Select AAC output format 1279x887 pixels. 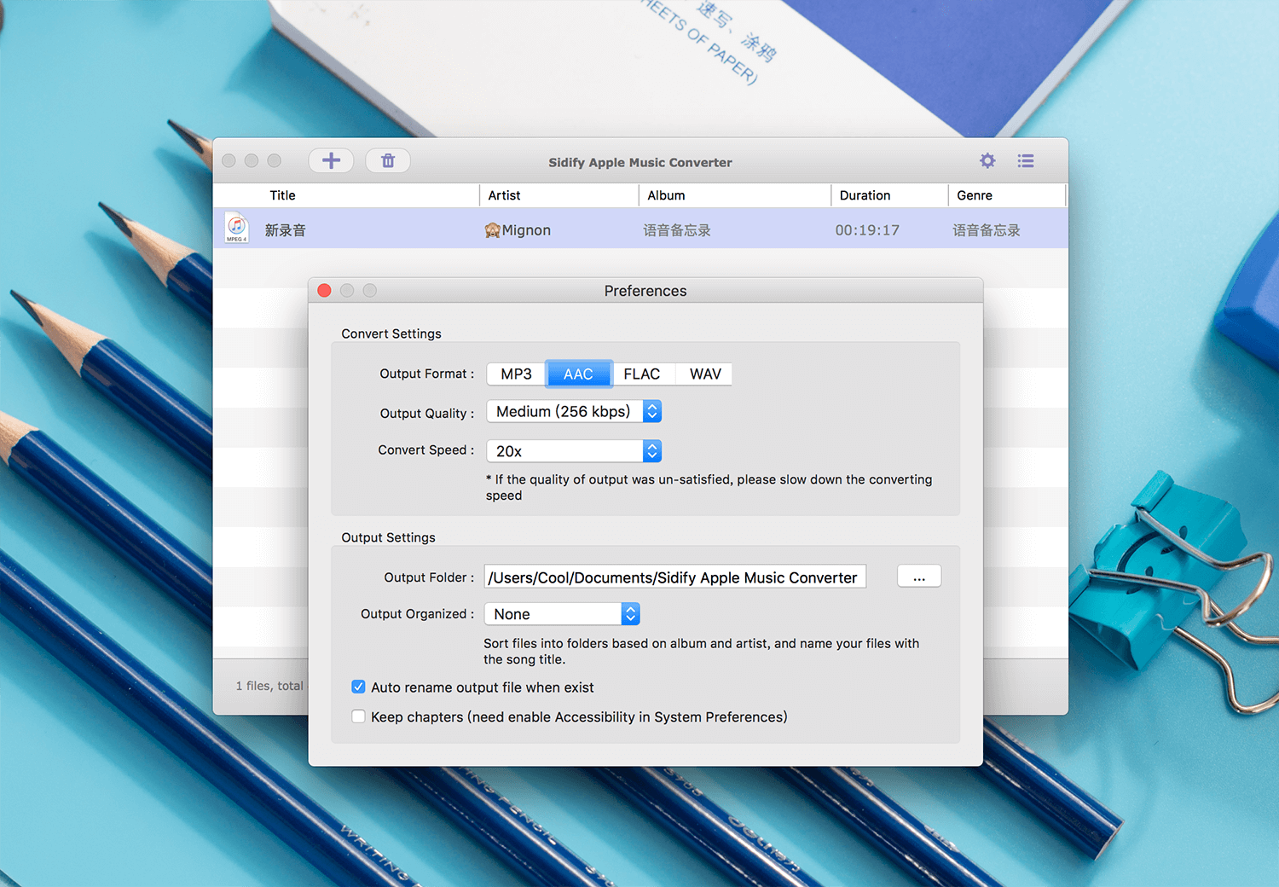578,374
